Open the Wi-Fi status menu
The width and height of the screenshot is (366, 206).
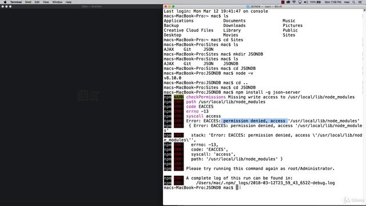[294, 2]
